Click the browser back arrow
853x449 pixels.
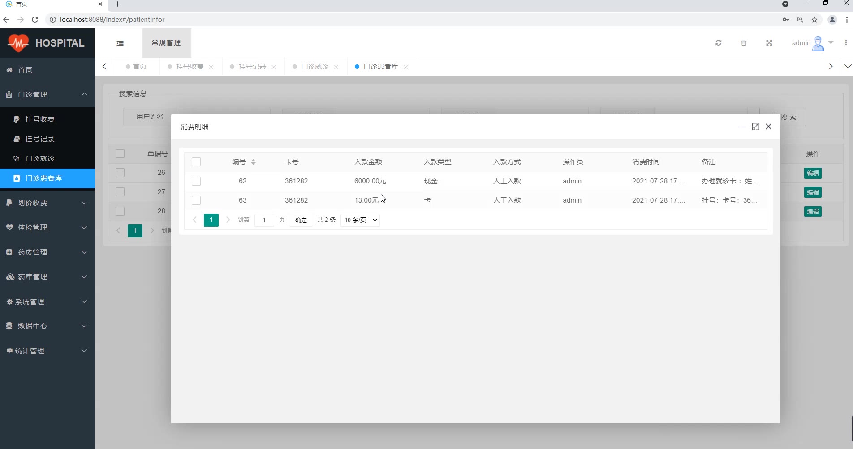6,20
